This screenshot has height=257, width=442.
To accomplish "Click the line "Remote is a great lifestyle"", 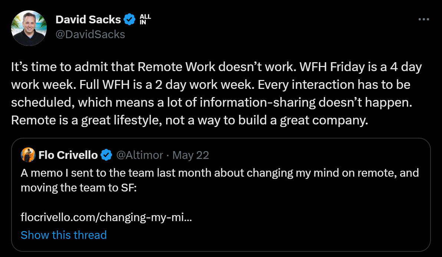I will click(x=190, y=120).
